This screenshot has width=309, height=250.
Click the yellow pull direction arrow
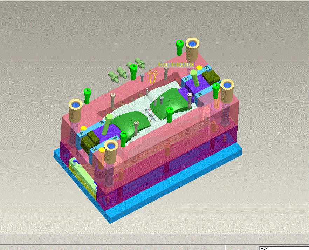[153, 76]
